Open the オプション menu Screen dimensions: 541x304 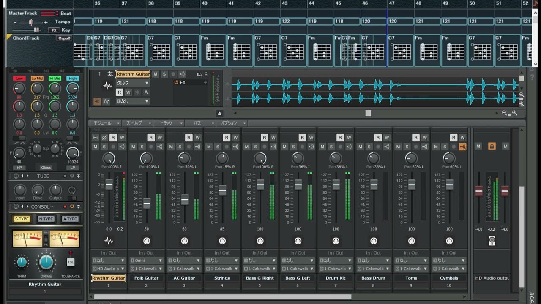tap(231, 123)
